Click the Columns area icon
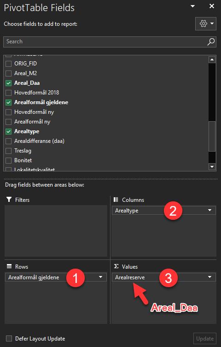 (116, 200)
